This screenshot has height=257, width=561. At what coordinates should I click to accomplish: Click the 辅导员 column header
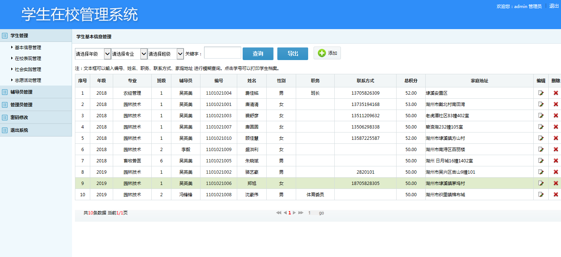point(186,81)
